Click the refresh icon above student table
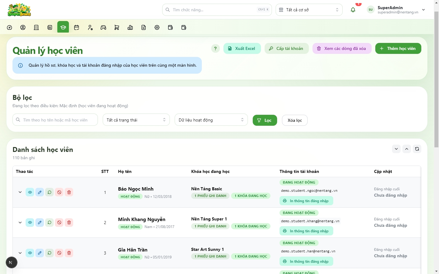 click(x=417, y=149)
